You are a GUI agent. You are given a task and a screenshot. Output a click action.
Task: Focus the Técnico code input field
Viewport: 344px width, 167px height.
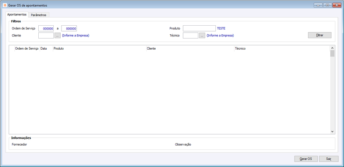190,36
